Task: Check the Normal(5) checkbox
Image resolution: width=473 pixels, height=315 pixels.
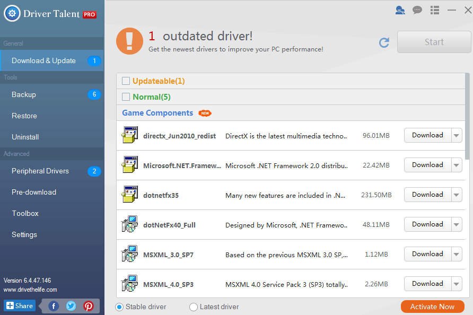Action: pyautogui.click(x=126, y=97)
